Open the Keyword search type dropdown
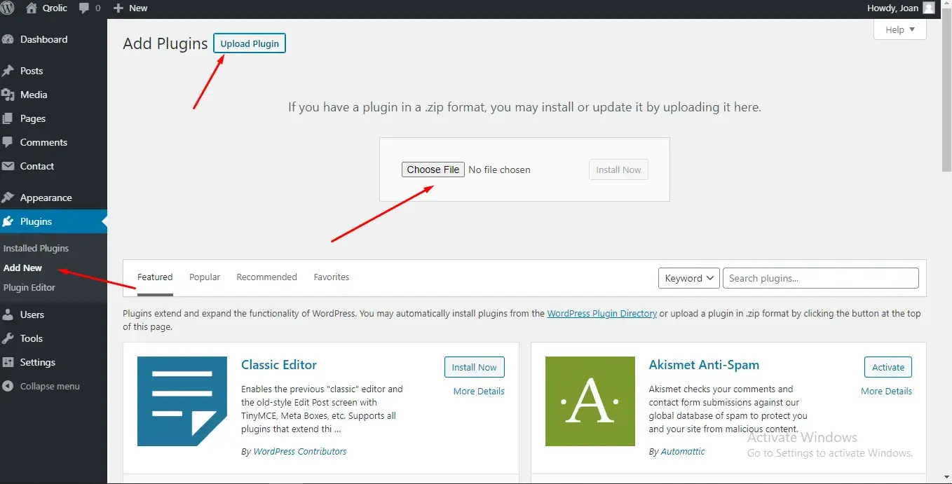Screen dimensions: 952x484 pyautogui.click(x=688, y=278)
